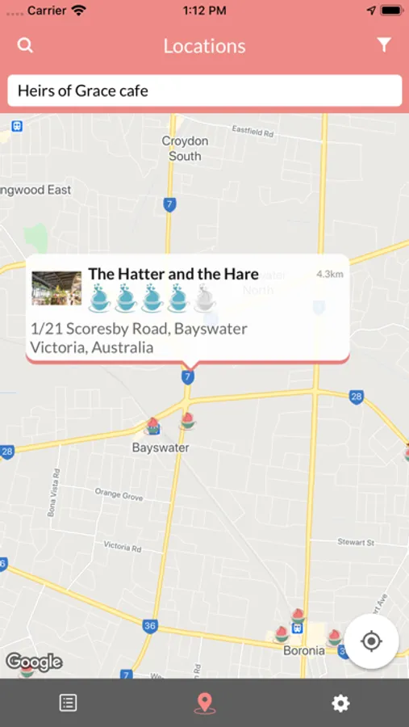Screen dimensions: 409x727
Task: Tap the train station icon near Eastfield Rd
Action: tap(17, 126)
